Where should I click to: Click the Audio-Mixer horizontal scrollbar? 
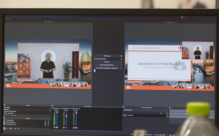tap(87, 131)
